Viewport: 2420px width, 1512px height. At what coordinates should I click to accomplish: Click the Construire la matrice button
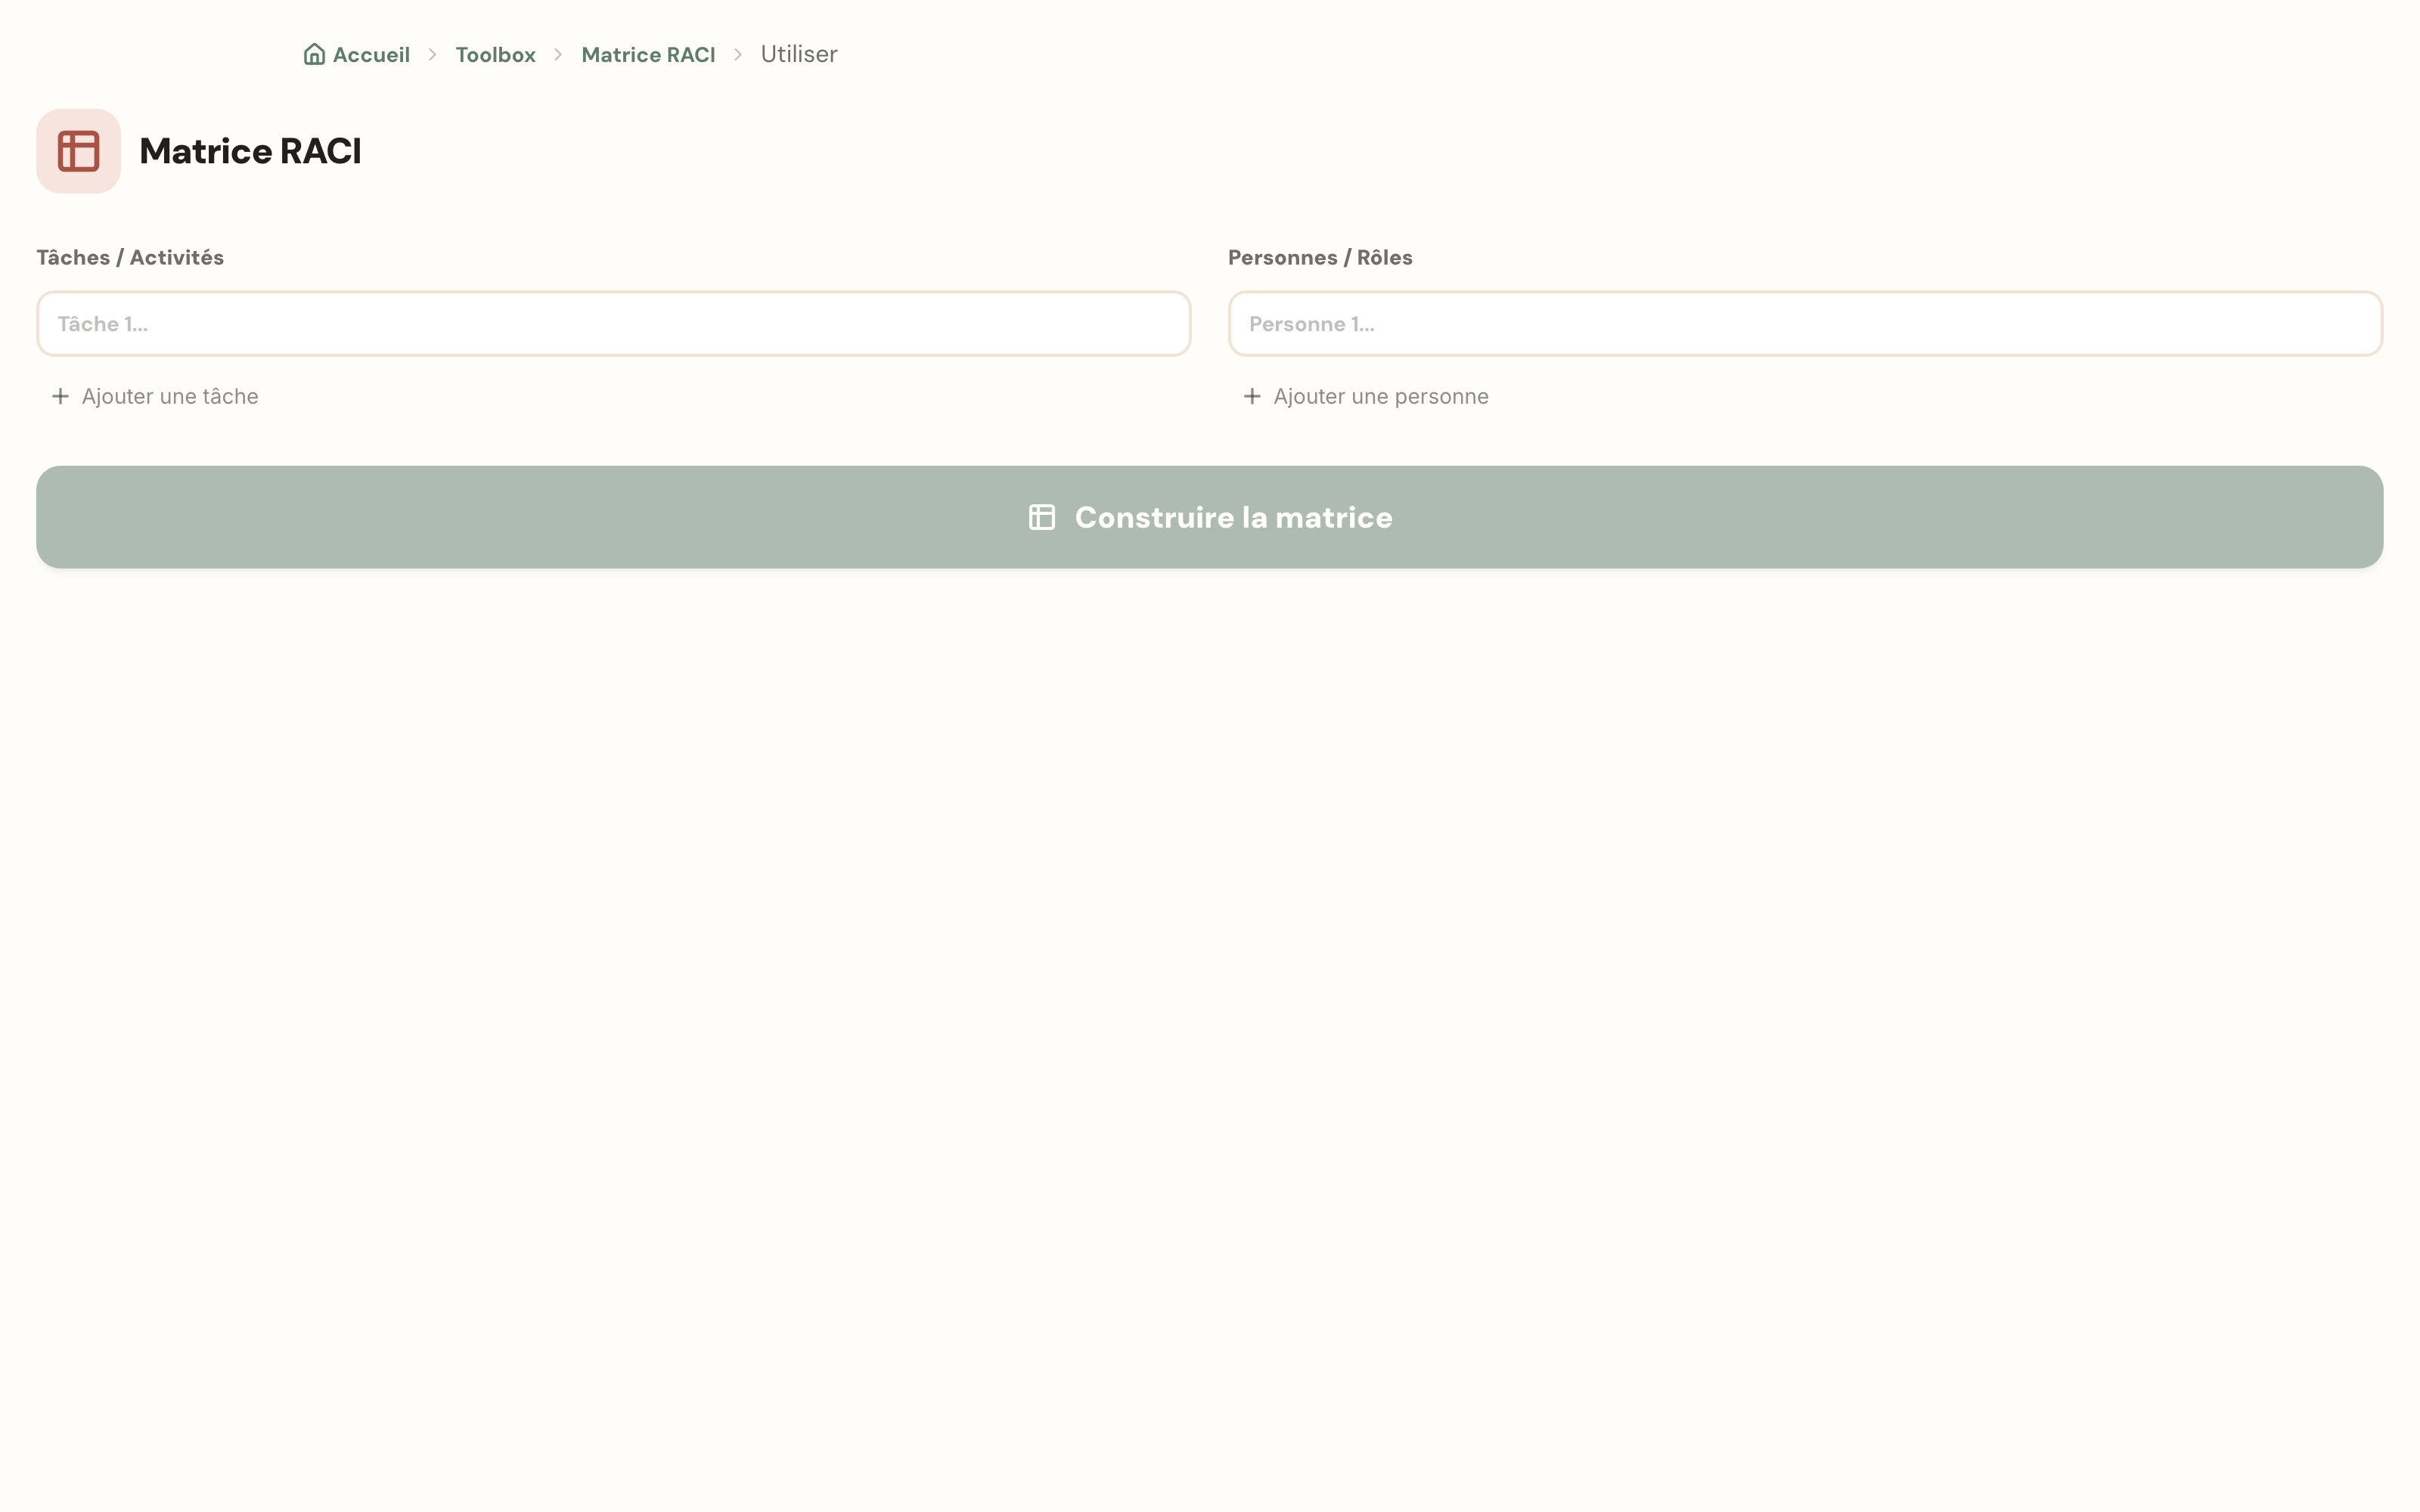pos(1210,517)
